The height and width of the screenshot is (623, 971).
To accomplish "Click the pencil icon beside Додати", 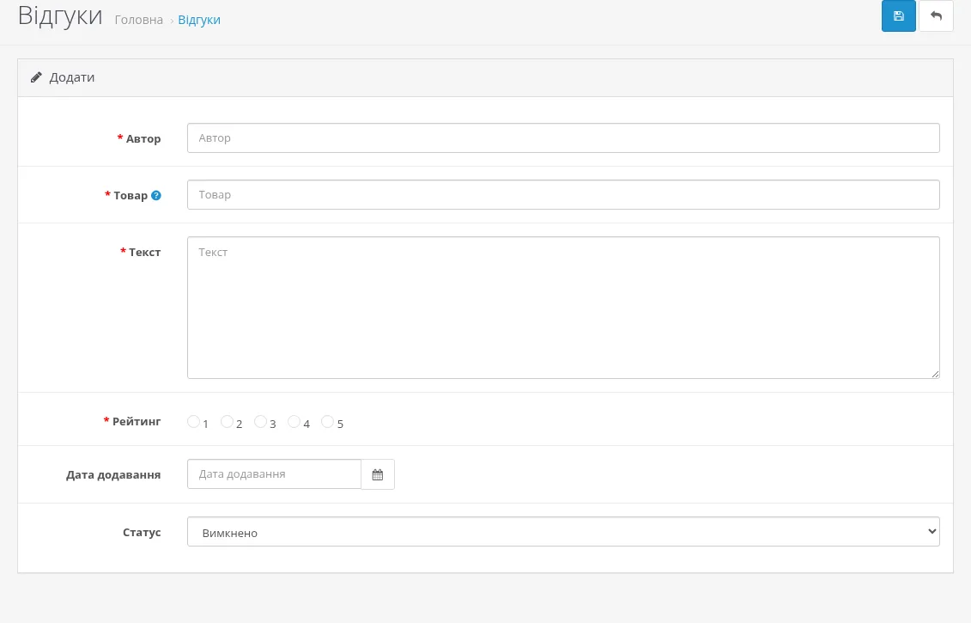I will (x=37, y=77).
